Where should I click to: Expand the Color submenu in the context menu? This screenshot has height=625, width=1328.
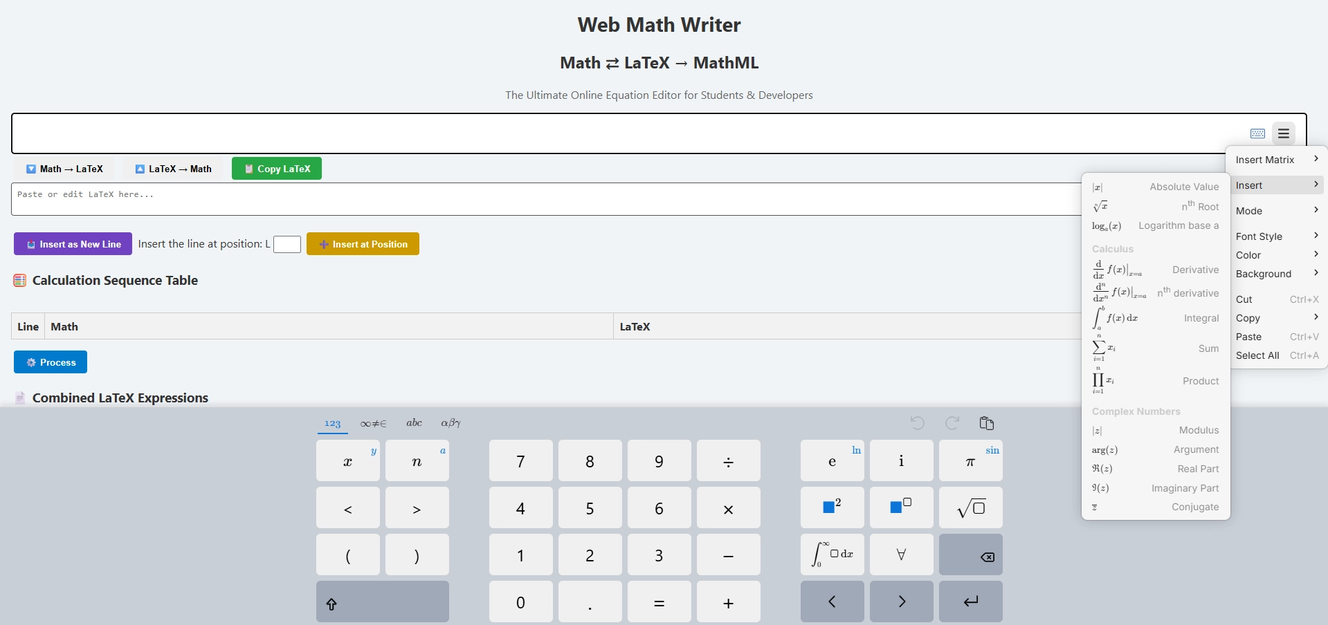tap(1248, 254)
